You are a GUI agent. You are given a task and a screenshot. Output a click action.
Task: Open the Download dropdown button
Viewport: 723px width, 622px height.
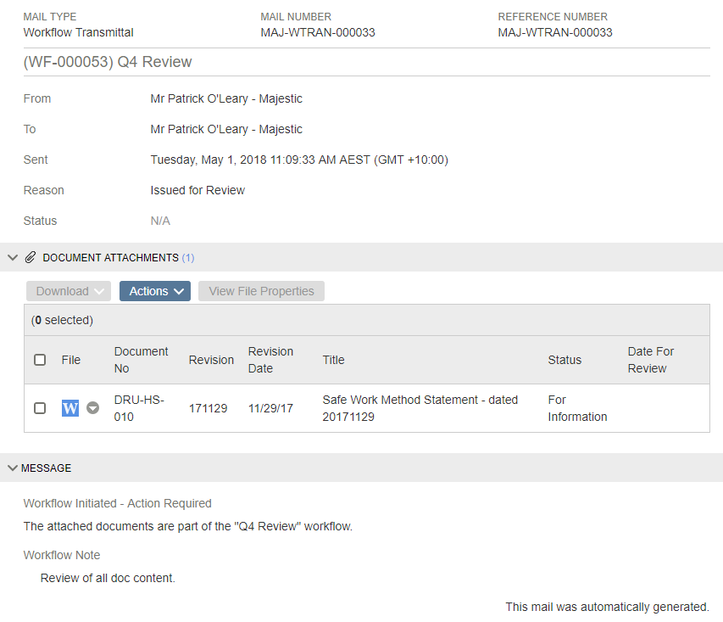[x=69, y=291]
